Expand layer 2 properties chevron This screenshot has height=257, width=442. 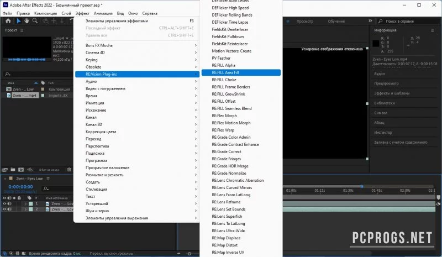25,209
